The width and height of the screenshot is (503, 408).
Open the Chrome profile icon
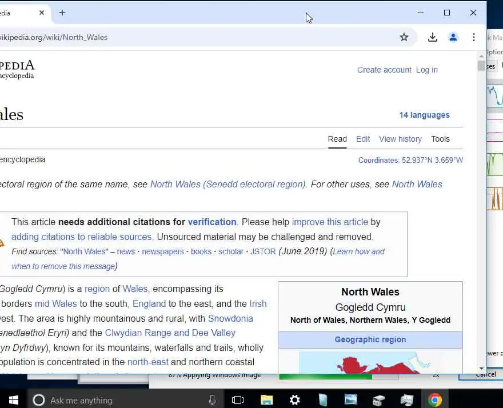[x=453, y=37]
